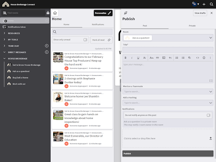Click the Underline formatting icon
Image resolution: width=216 pixels, height=162 pixels.
[x=138, y=58]
